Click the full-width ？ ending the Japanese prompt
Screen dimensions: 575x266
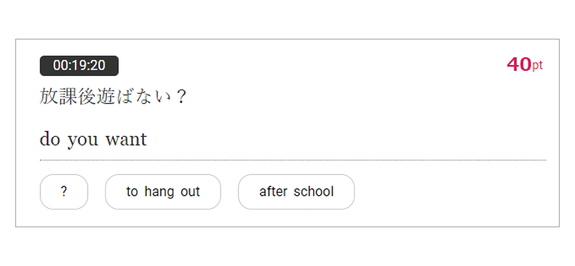pyautogui.click(x=181, y=97)
